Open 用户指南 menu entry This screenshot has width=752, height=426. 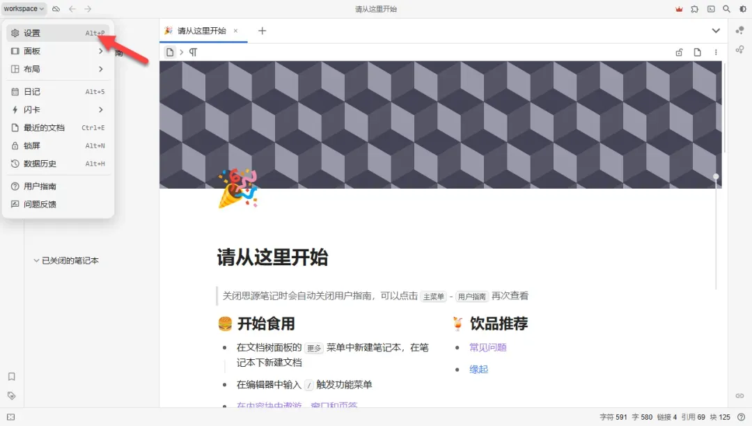tap(58, 186)
